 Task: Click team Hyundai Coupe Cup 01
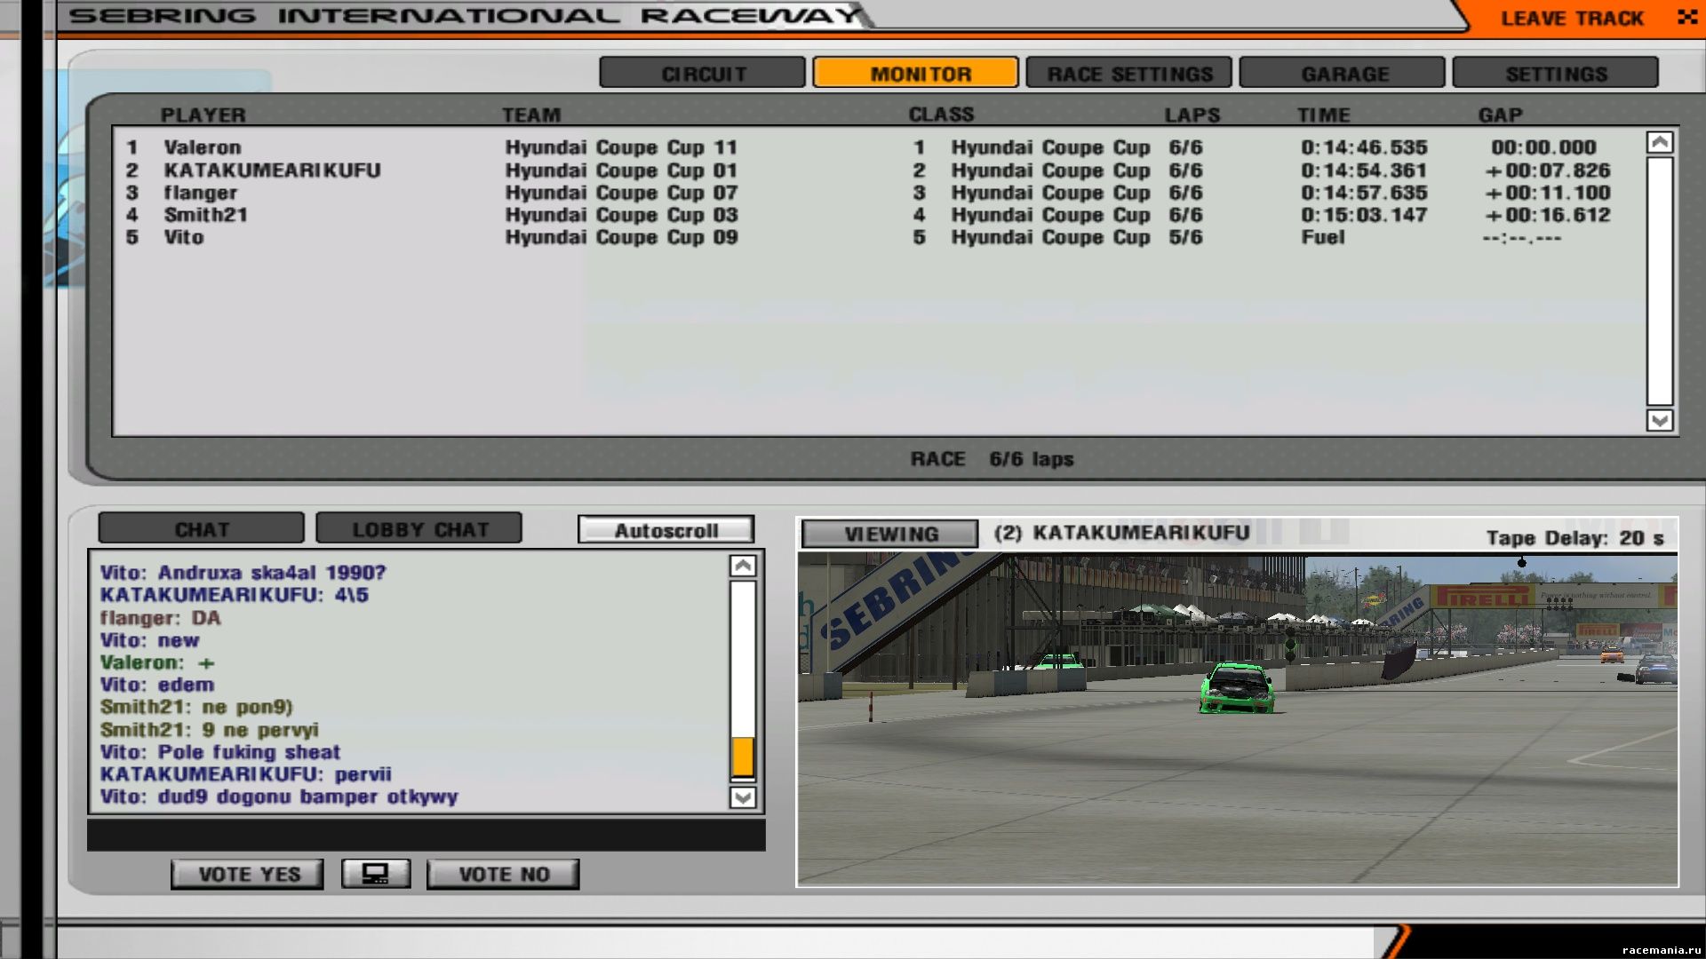tap(621, 170)
